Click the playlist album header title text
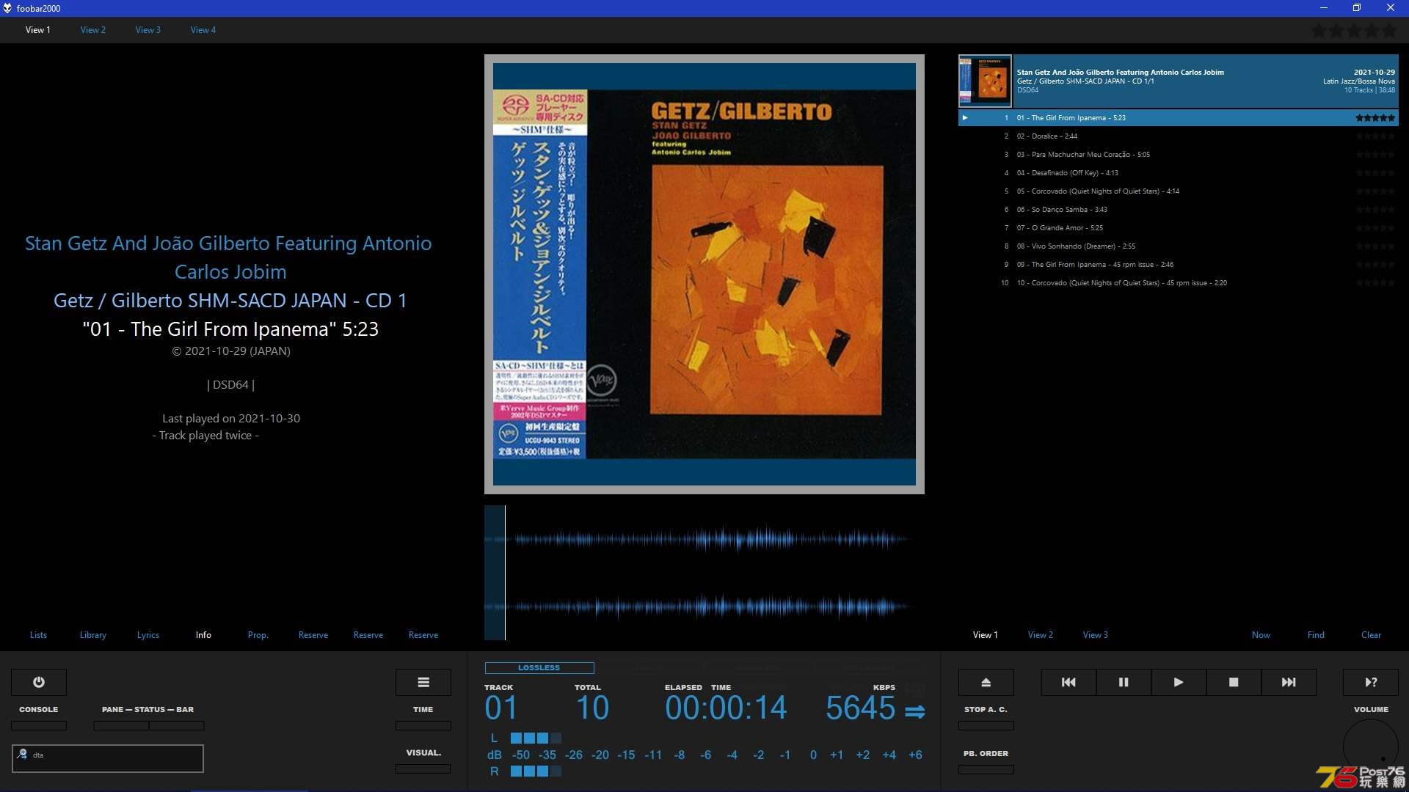 pos(1120,72)
